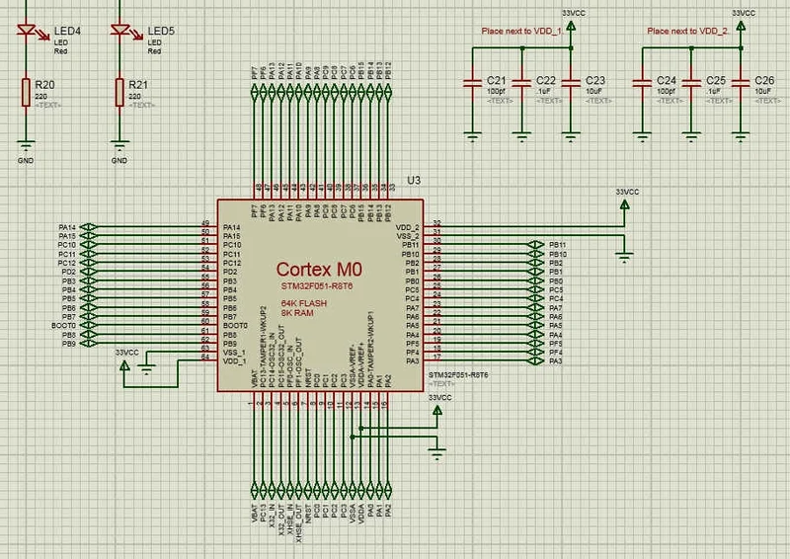
Task: Click the main U3 chip body
Action: tap(320, 295)
